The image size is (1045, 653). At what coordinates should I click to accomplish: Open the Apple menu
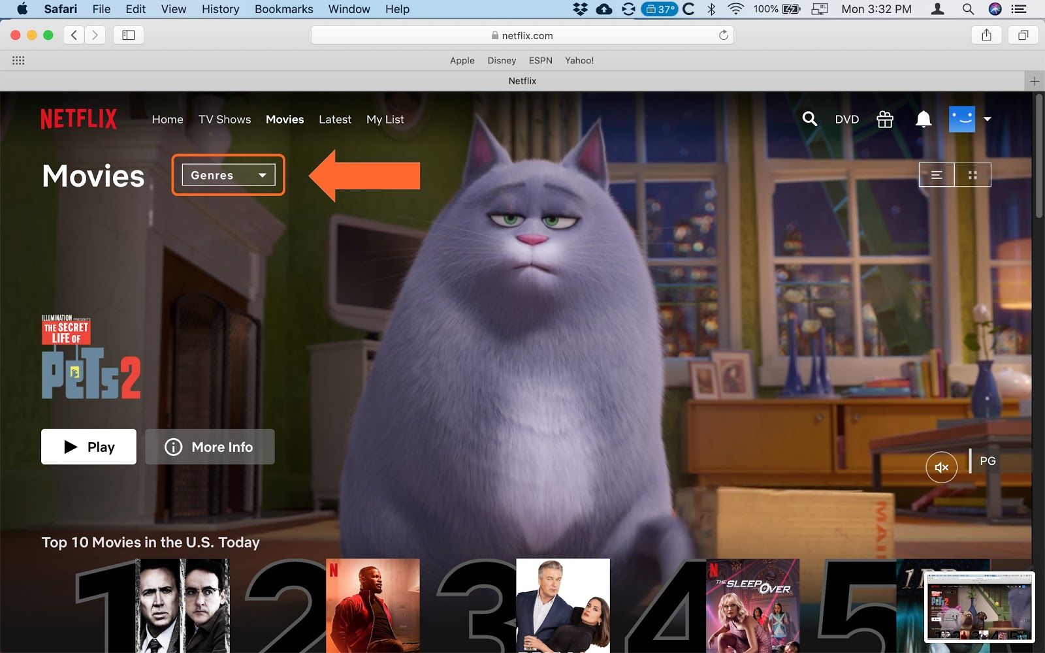click(22, 9)
